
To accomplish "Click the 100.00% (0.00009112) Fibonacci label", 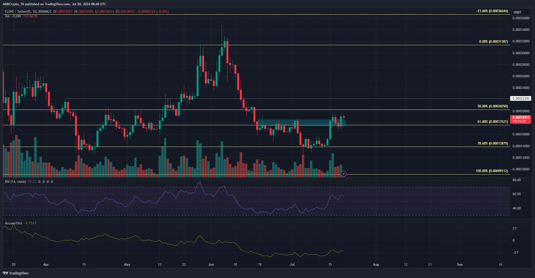I will point(492,171).
